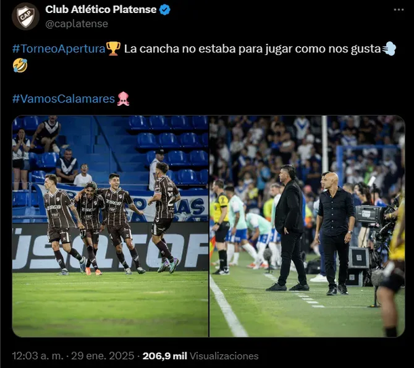Screen dimensions: 414x368
Task: Click the @caplatense handle
Action: (x=77, y=24)
